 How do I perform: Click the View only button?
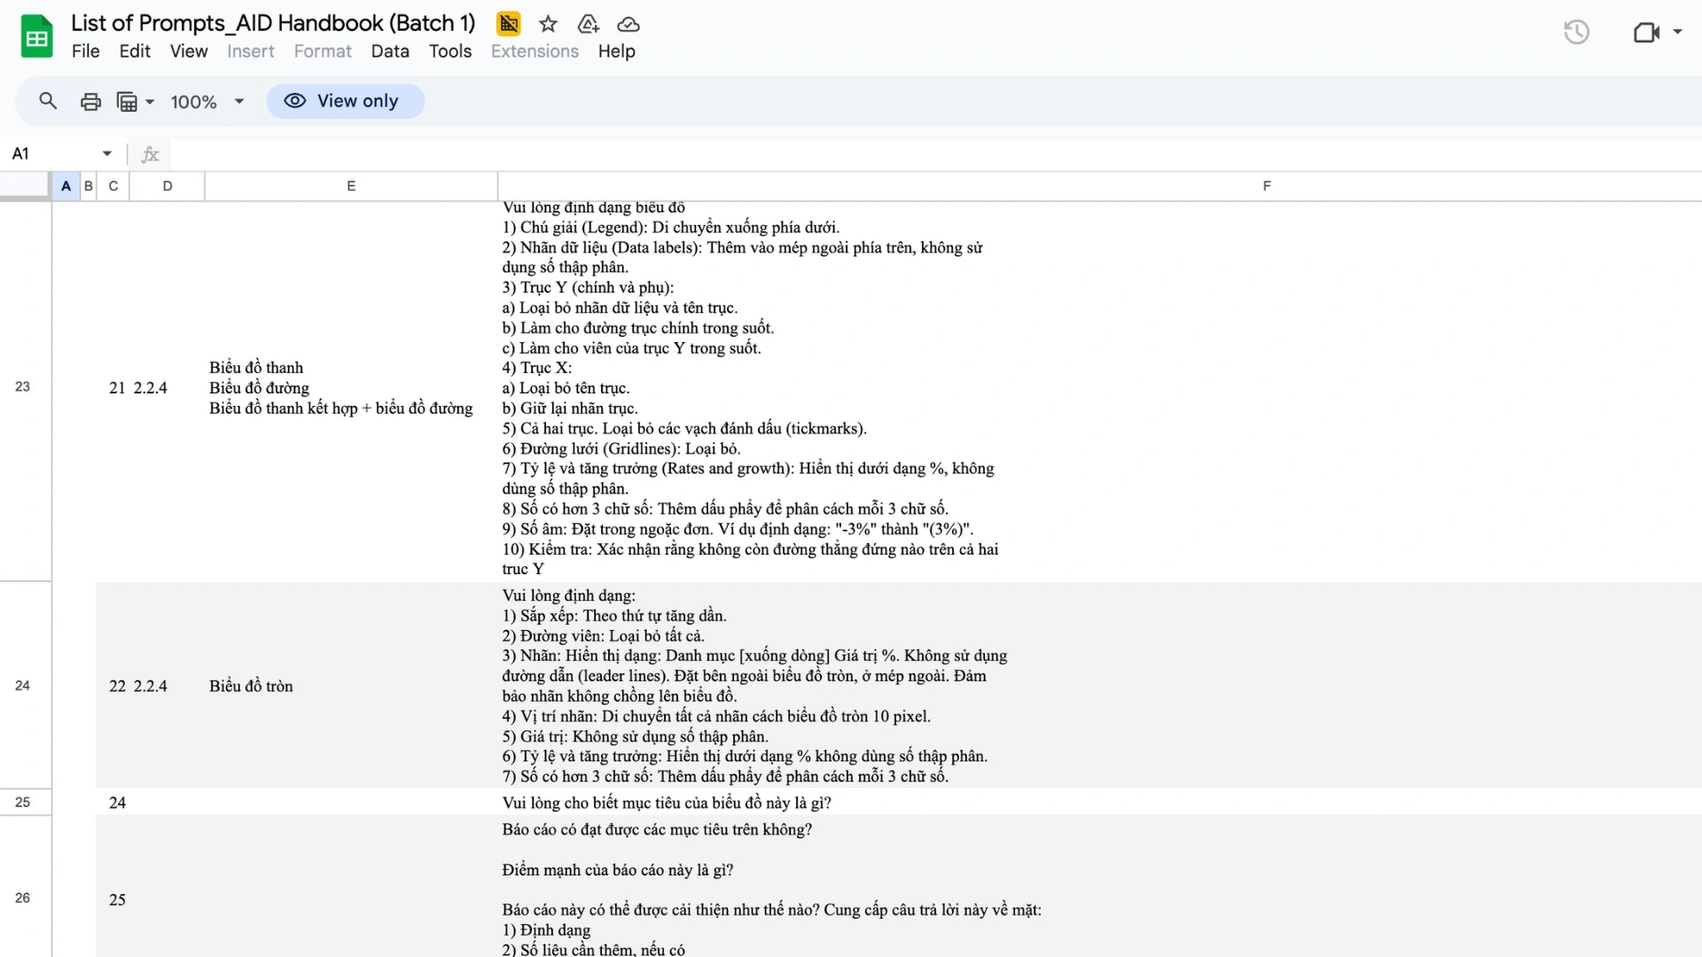tap(345, 101)
